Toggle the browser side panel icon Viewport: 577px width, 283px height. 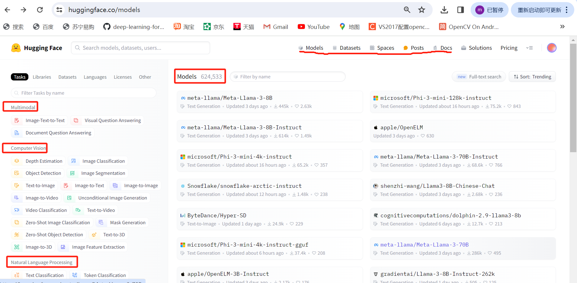[460, 10]
